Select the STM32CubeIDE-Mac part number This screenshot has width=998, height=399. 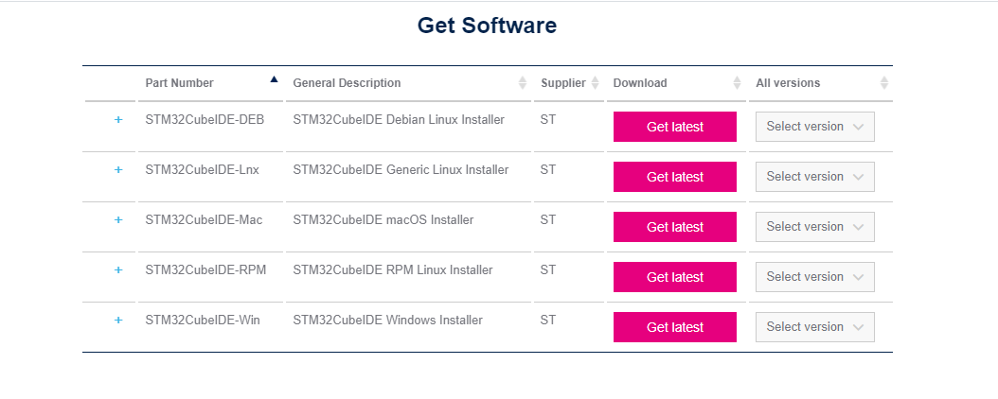pos(204,220)
